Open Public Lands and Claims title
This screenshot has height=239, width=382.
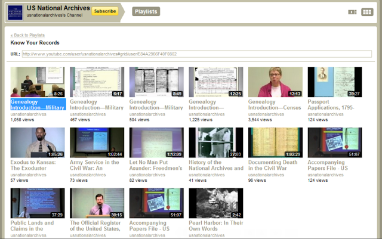[32, 226]
